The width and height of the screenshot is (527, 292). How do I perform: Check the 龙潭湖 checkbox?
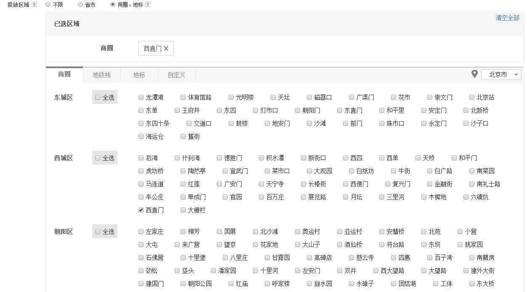tap(141, 97)
